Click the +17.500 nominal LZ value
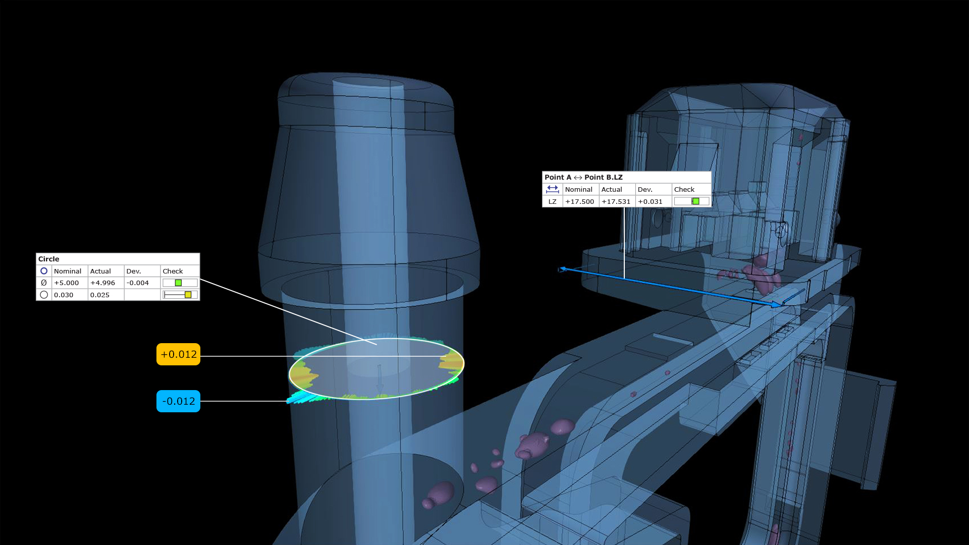This screenshot has height=545, width=969. [580, 201]
